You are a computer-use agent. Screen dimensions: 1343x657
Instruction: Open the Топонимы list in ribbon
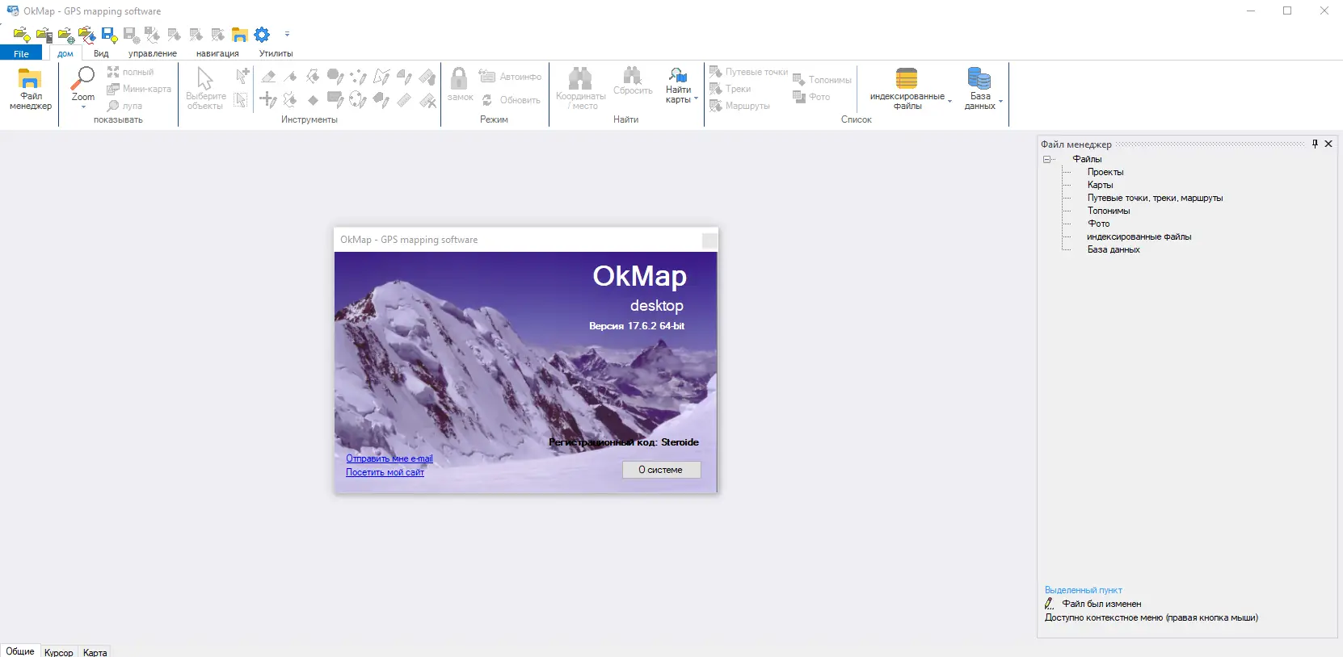point(822,80)
